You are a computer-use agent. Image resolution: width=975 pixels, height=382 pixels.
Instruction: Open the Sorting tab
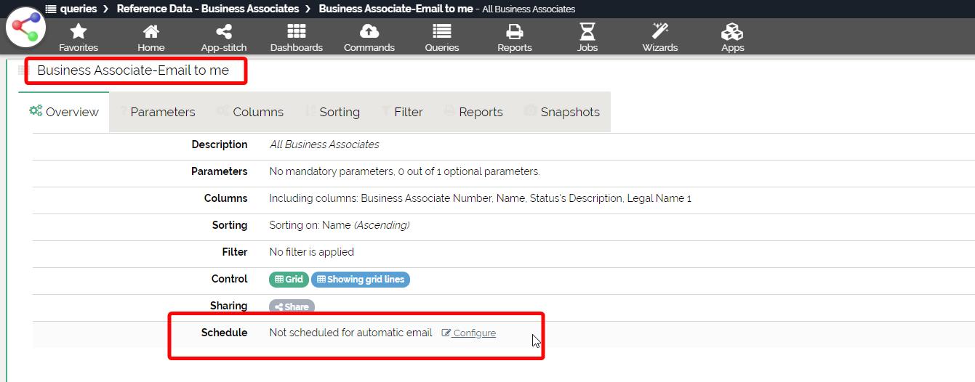point(339,112)
